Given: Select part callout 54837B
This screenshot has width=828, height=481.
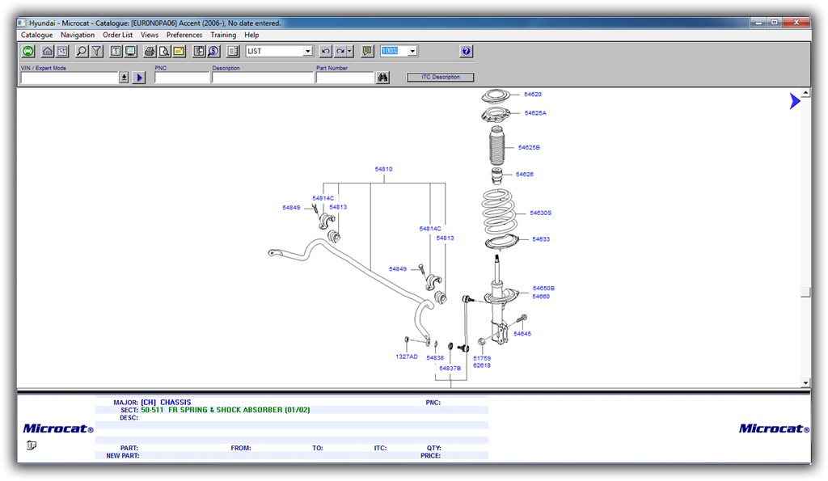Looking at the screenshot, I should coord(450,369).
